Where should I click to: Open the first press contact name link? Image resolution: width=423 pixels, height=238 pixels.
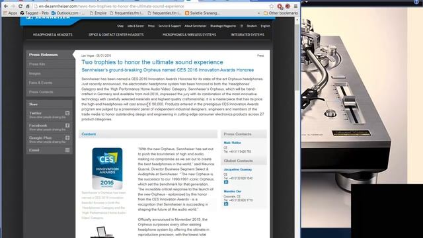(x=232, y=143)
